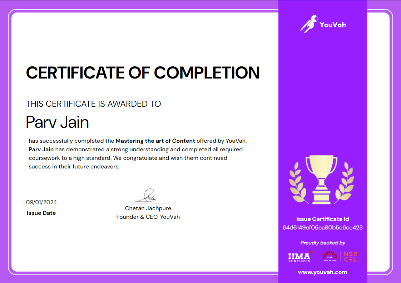The image size is (401, 283).
Task: Click the Founder & CEO, YouVah title
Action: (x=148, y=217)
